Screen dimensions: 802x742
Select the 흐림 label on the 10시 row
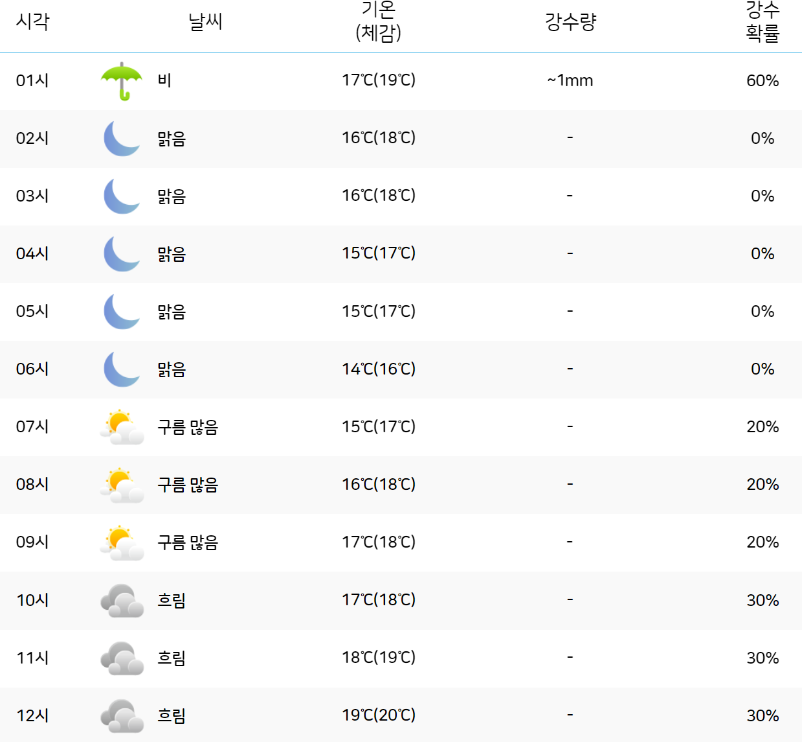click(171, 599)
